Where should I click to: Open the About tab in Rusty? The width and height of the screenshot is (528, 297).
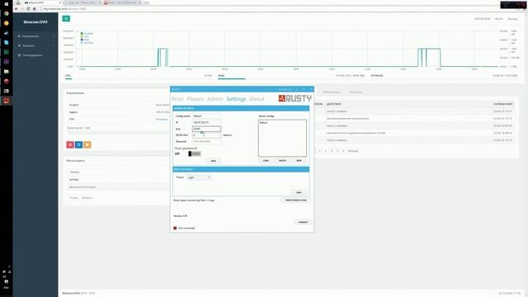point(257,99)
